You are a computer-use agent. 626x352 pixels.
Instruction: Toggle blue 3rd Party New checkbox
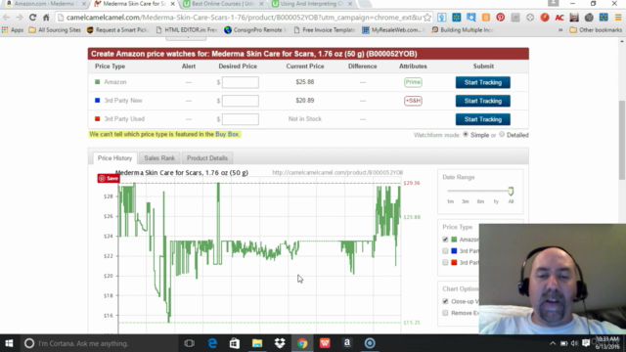coord(445,251)
